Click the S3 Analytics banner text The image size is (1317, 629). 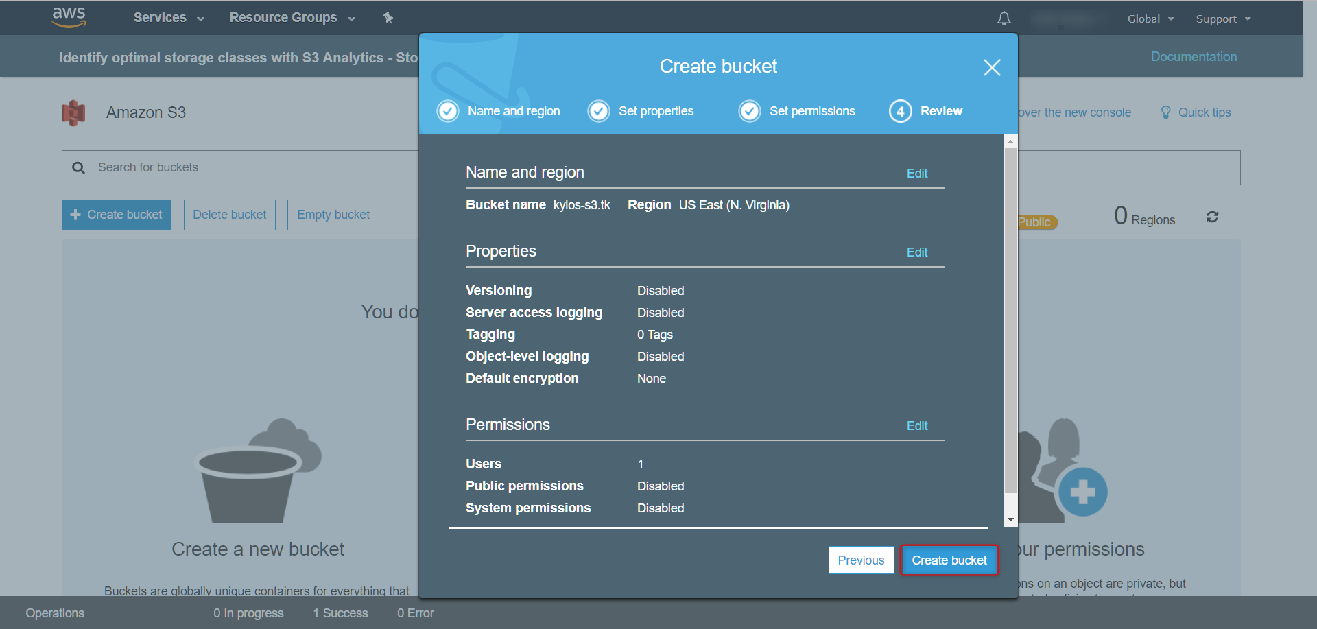pos(238,58)
